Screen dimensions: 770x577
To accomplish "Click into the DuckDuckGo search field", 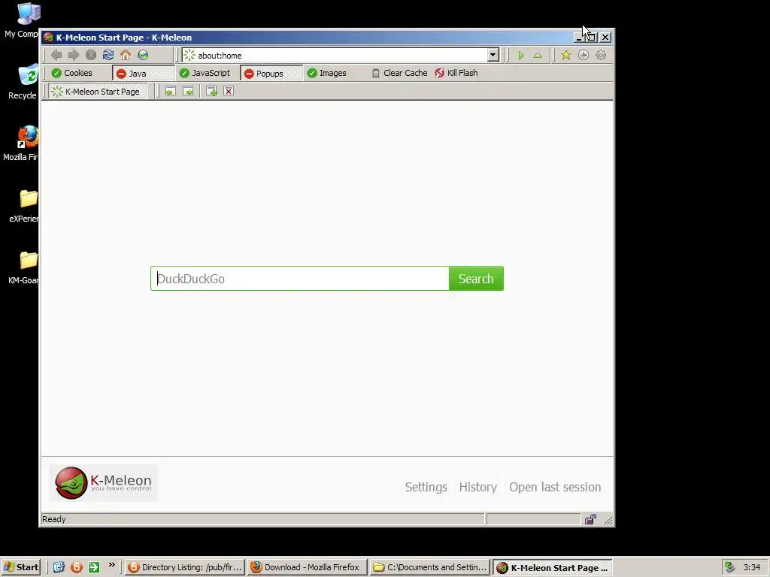I will (299, 279).
